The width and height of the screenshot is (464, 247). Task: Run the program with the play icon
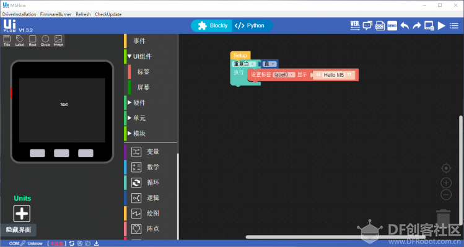tap(442, 26)
